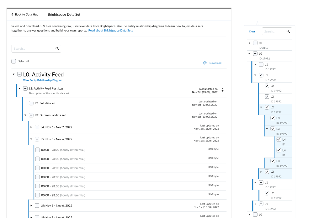Open Read about Brightspace Data Sets link
The height and width of the screenshot is (218, 313).
[x=111, y=30]
